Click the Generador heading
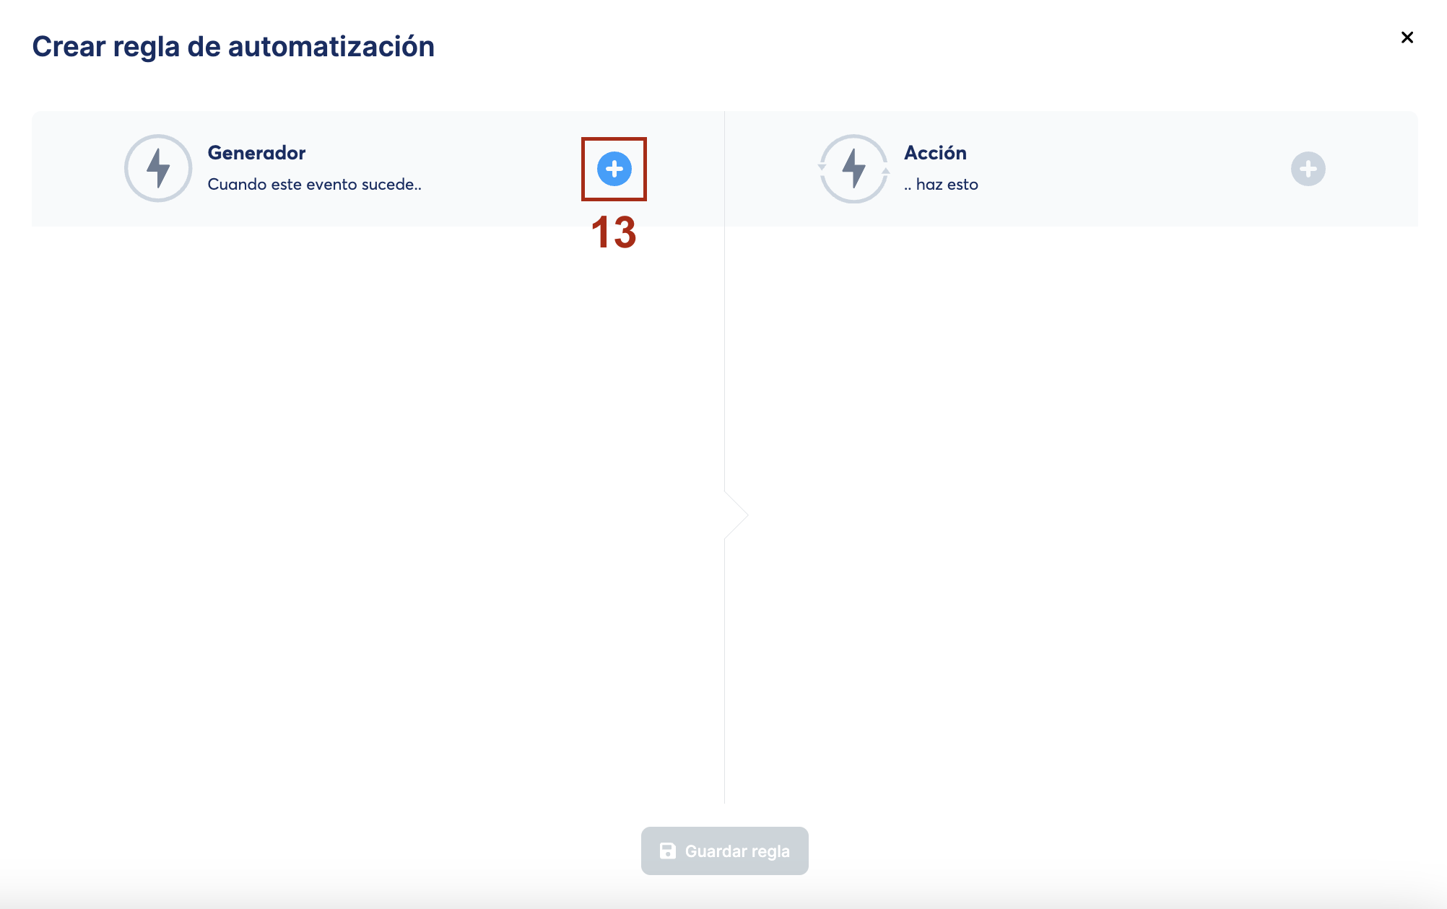 click(256, 153)
